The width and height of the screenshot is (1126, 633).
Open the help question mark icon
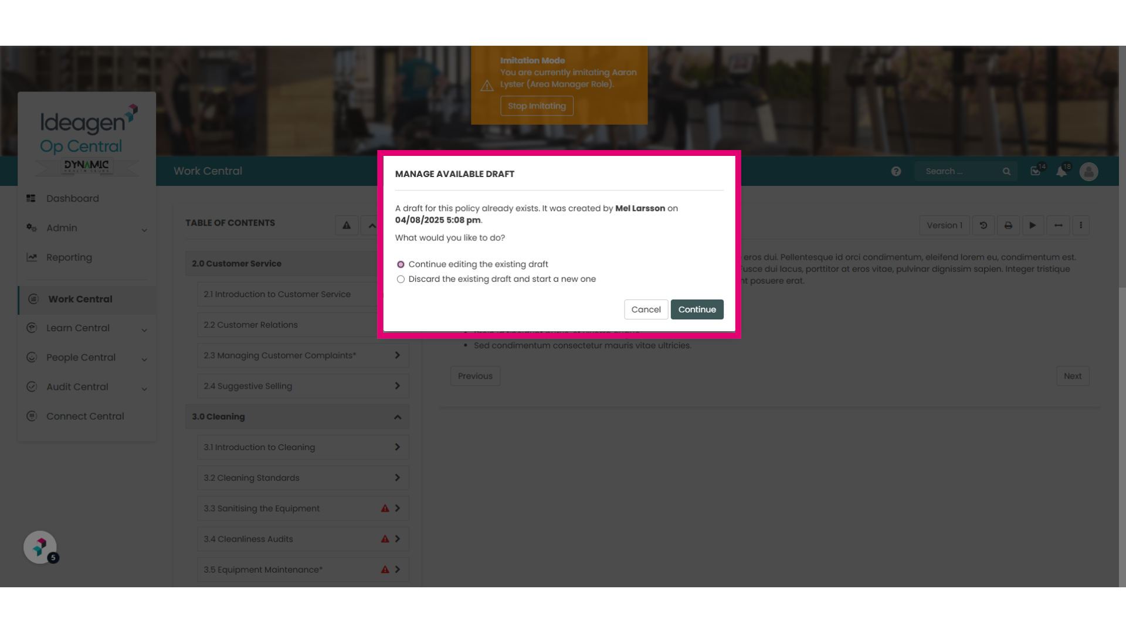(x=896, y=171)
